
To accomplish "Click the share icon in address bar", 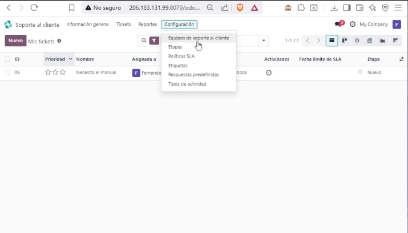I will coord(224,8).
